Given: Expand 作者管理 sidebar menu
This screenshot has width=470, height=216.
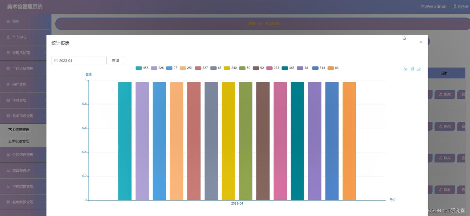Looking at the screenshot, I should click(23, 100).
